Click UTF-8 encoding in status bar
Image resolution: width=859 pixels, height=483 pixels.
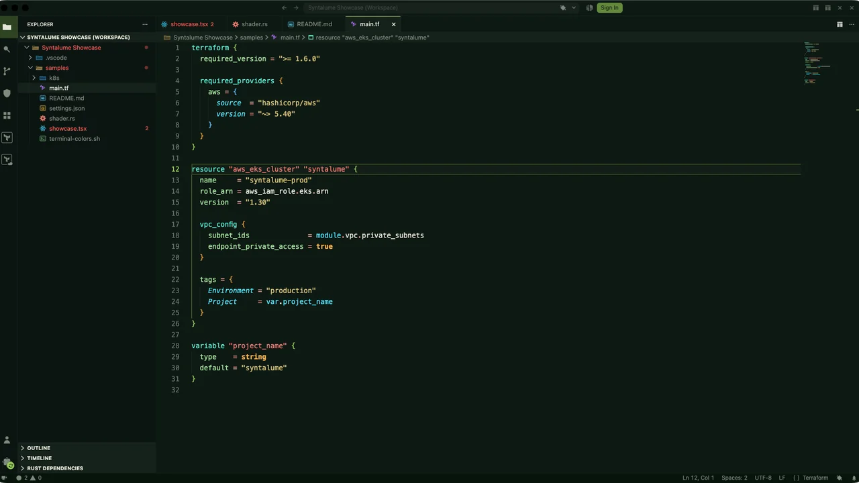763,478
